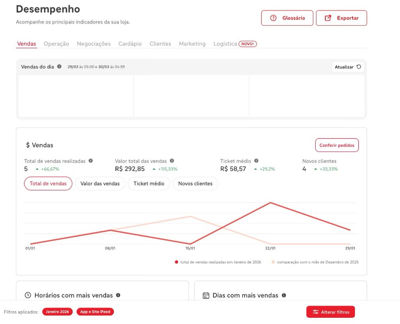400x324 pixels.
Task: Click the refresh arrow icon in Atualizar
Action: [x=359, y=67]
